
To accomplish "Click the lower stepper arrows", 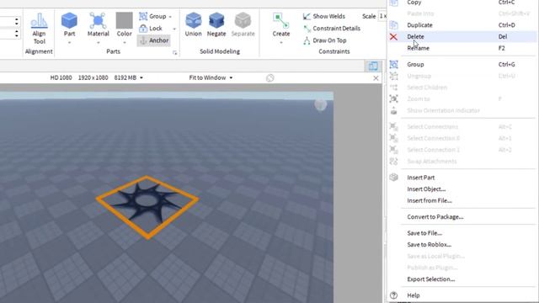I will tap(17, 34).
